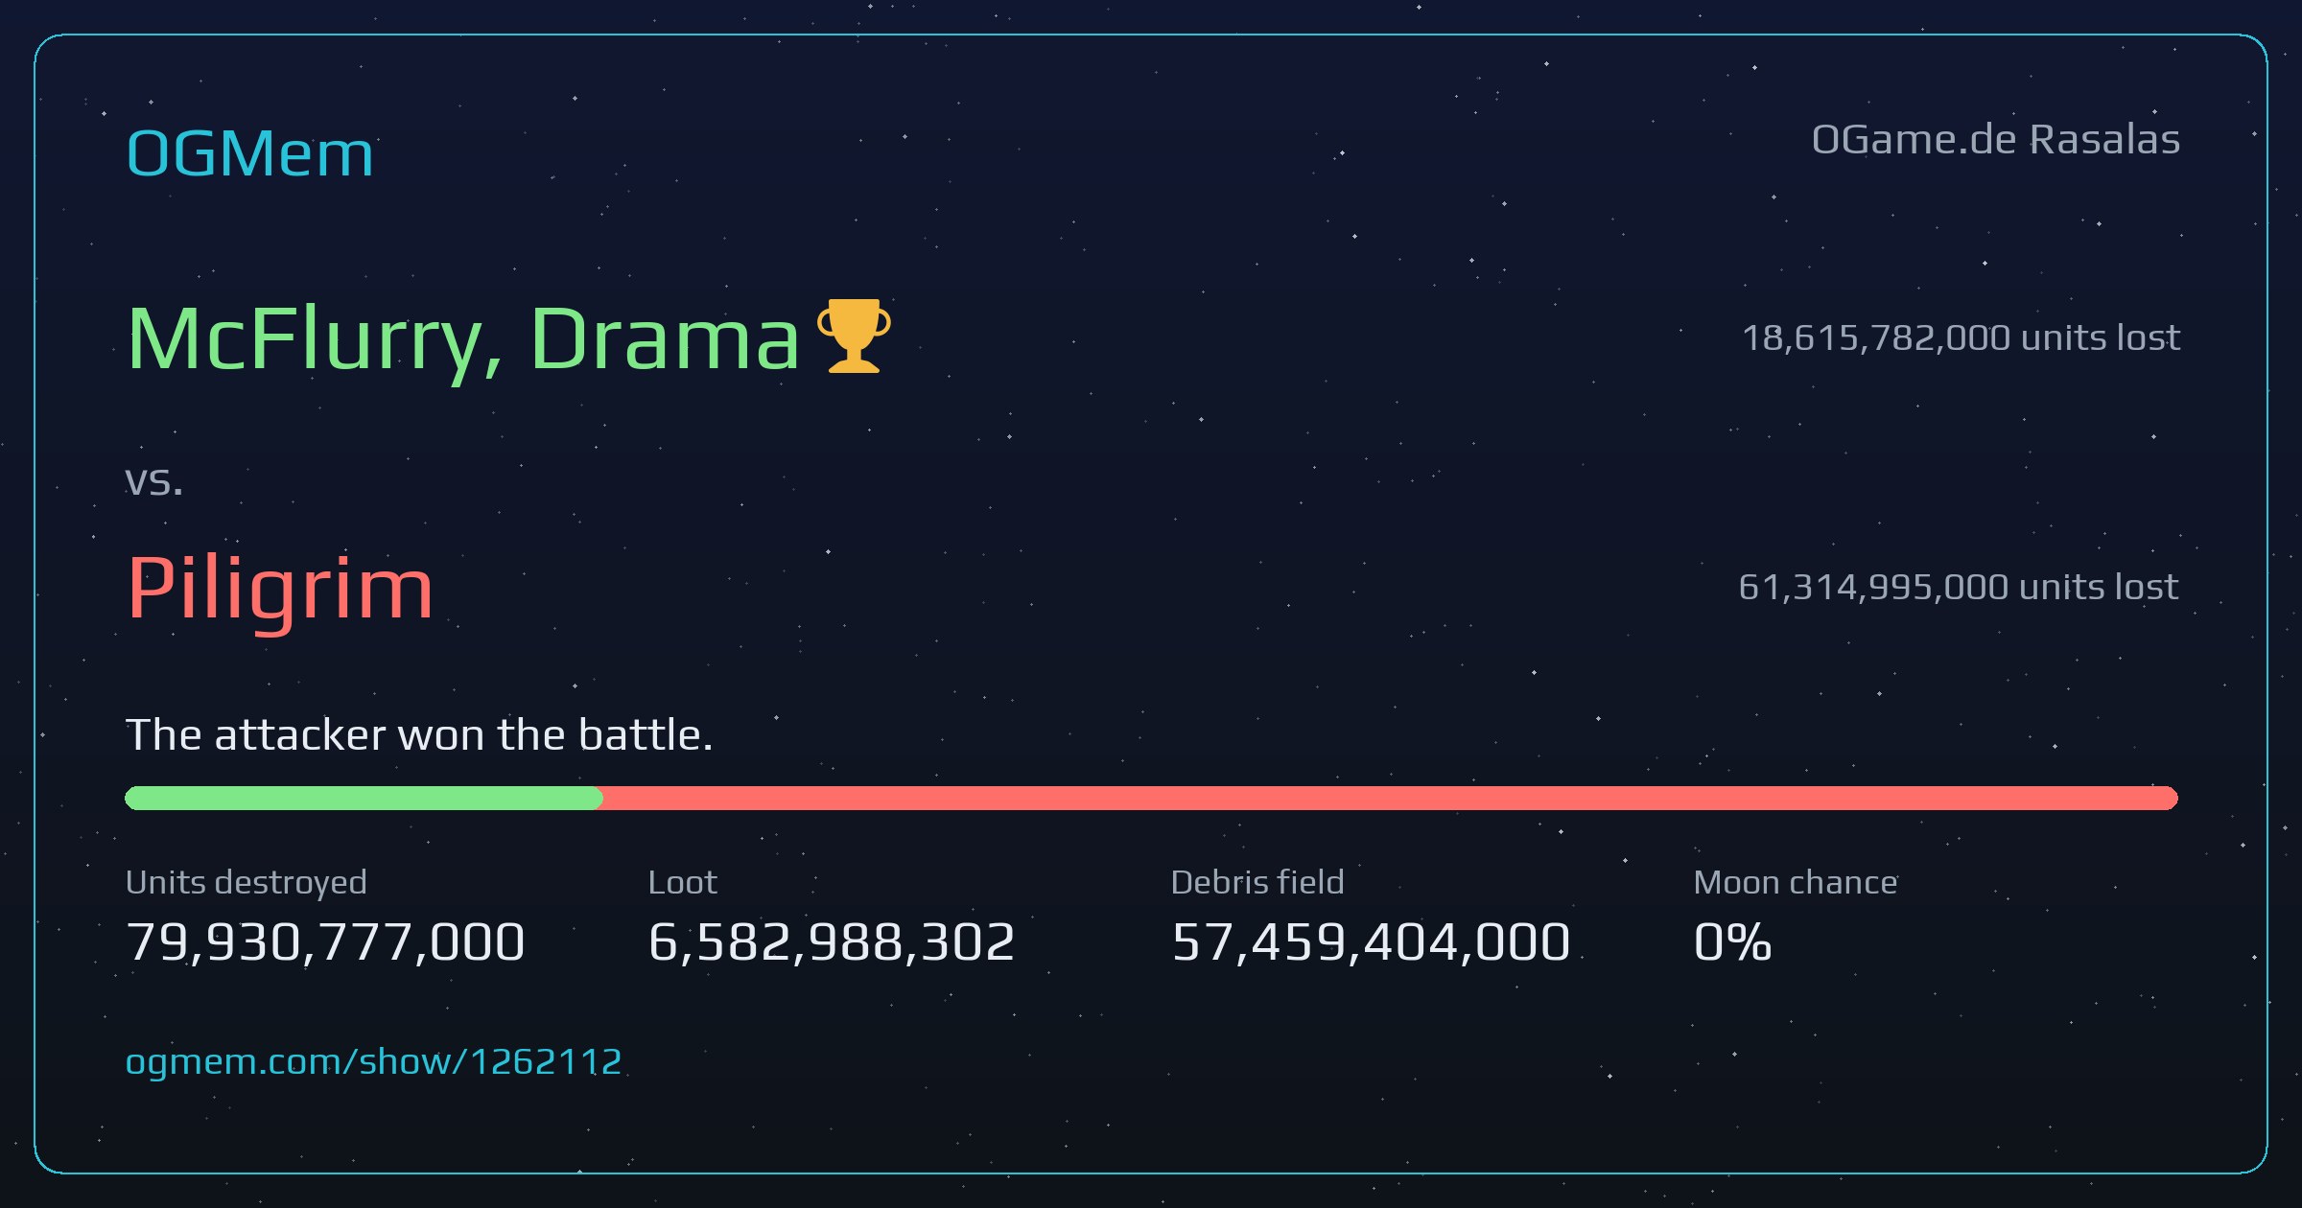Click the 79,930,777,000 units destroyed value
This screenshot has height=1208, width=2302.
[325, 941]
